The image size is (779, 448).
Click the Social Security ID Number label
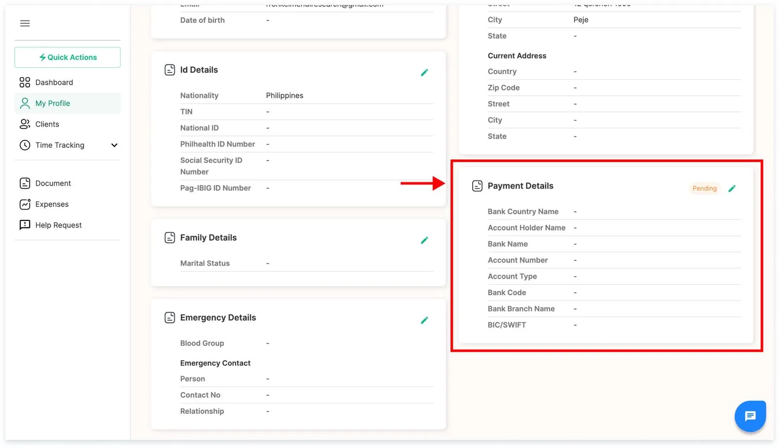[211, 166]
